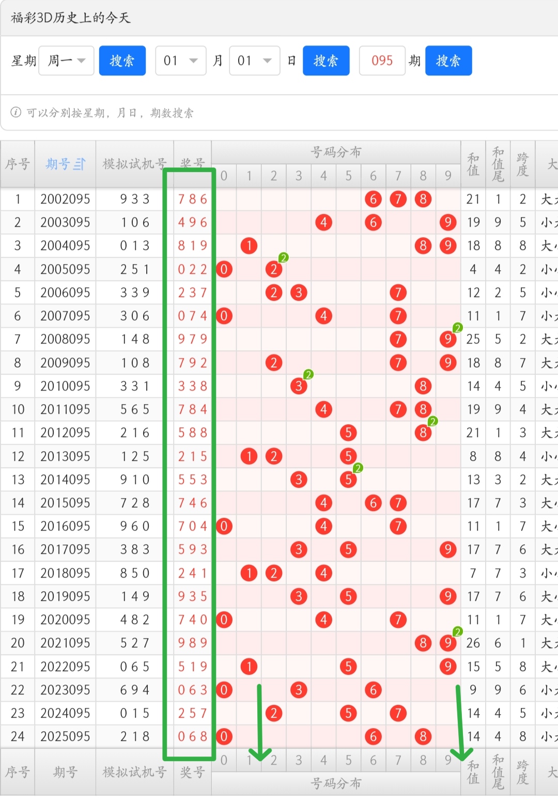
Task: Click the green badge 2 in row 2008095
Action: click(x=457, y=328)
